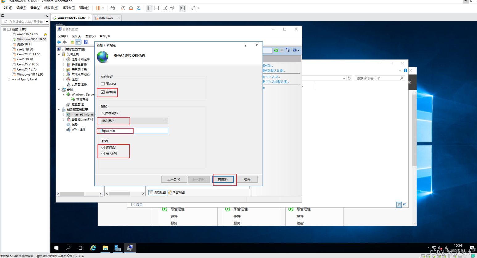Collapse the 服务和应用程序 tree node

(59, 109)
